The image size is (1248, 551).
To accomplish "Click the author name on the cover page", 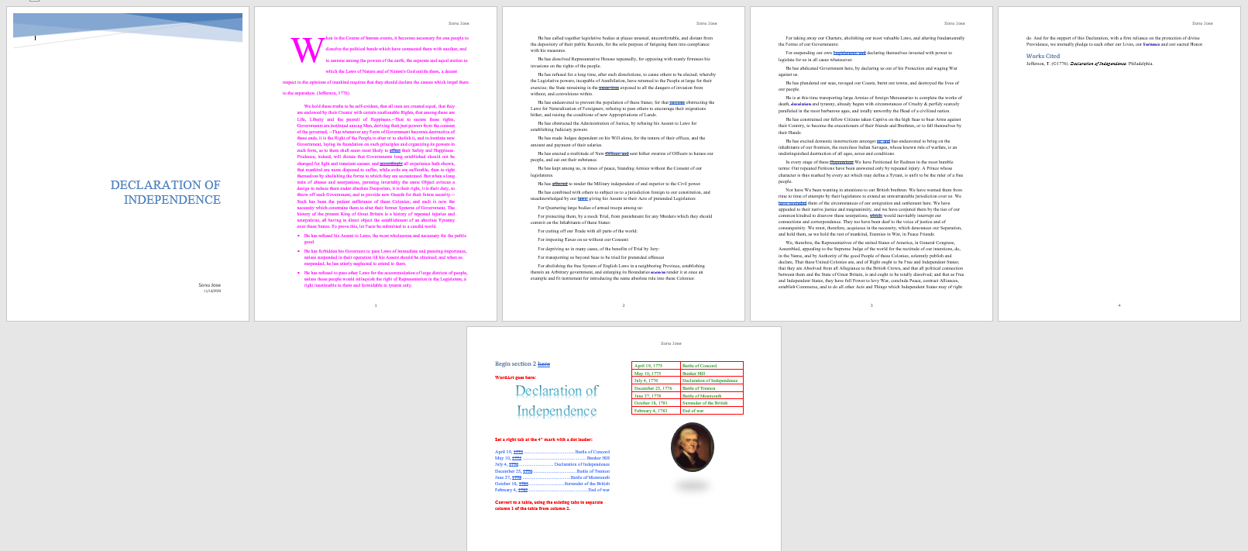I will click(x=209, y=285).
